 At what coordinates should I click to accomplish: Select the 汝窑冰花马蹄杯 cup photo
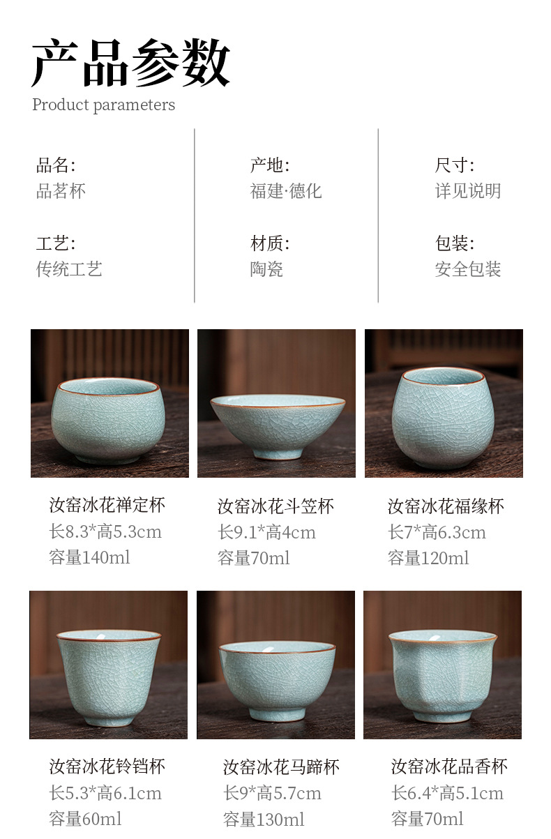click(275, 665)
